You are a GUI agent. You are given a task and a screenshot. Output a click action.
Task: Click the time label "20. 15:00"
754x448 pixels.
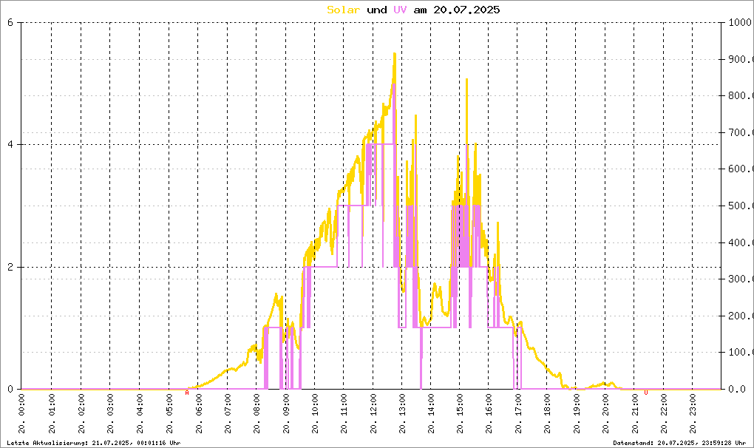pyautogui.click(x=461, y=413)
